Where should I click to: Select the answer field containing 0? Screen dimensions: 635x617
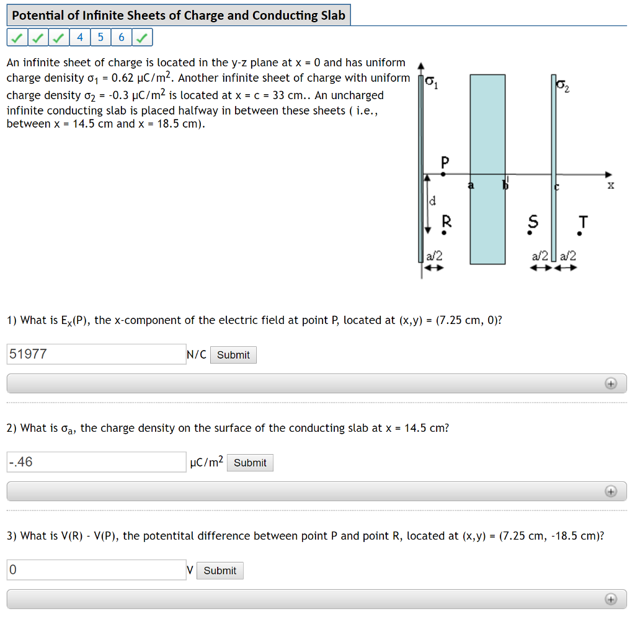pyautogui.click(x=96, y=570)
